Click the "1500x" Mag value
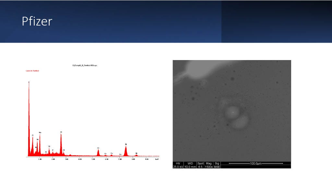The image size is (332, 186). click(x=208, y=167)
